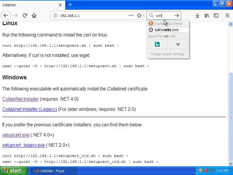This screenshot has height=175, width=233.
Task: Click the curl setupcert_old.sh command
Action: 65,156
